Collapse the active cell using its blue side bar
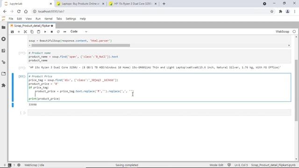Viewport: 299px width, 168px height. 13,87
